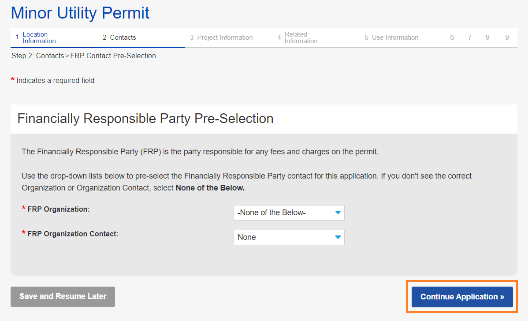The image size is (528, 321).
Task: Click the FRP Contact Pre-Selection breadcrumb text
Action: coord(113,56)
